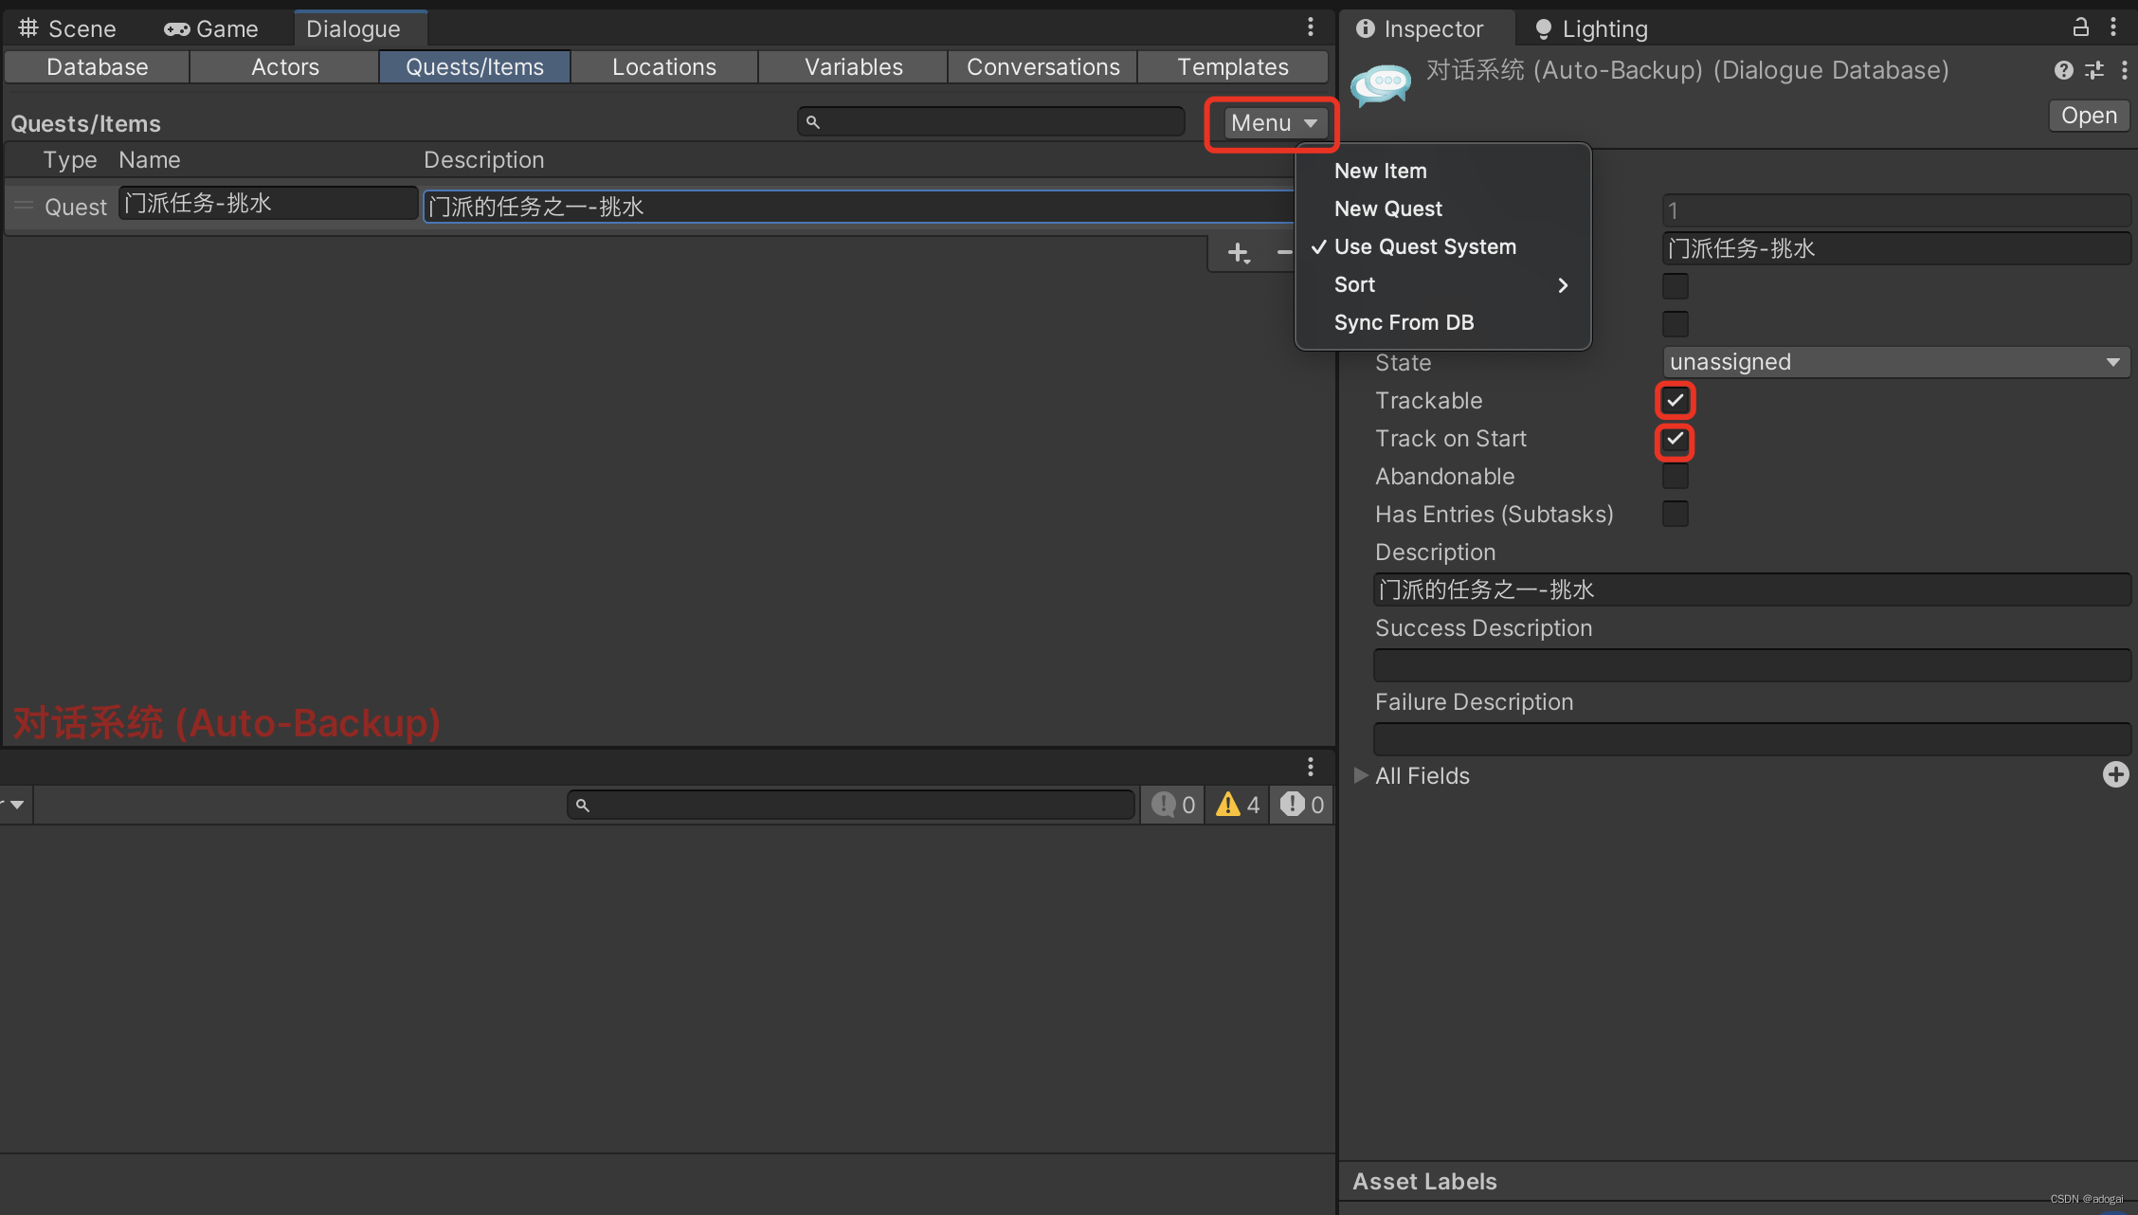This screenshot has width=2138, height=1215.
Task: Click the Success Description text field
Action: [1751, 665]
